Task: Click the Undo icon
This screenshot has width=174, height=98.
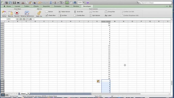Action: [x=39, y=3]
